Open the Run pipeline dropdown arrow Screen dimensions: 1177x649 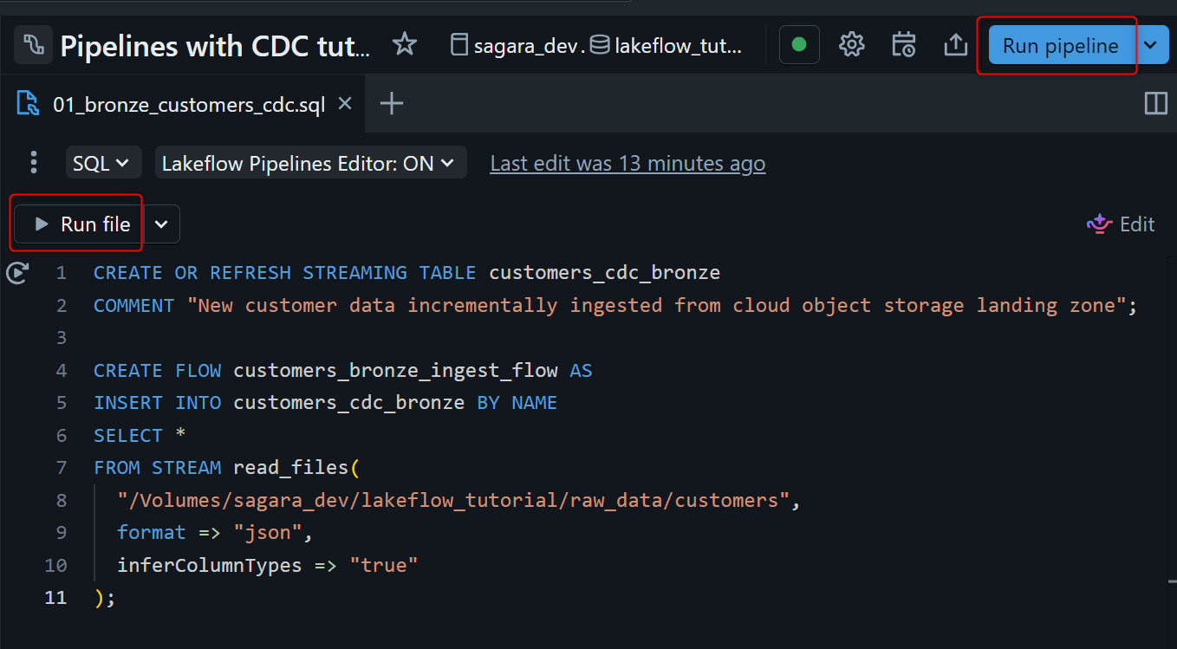[1151, 45]
